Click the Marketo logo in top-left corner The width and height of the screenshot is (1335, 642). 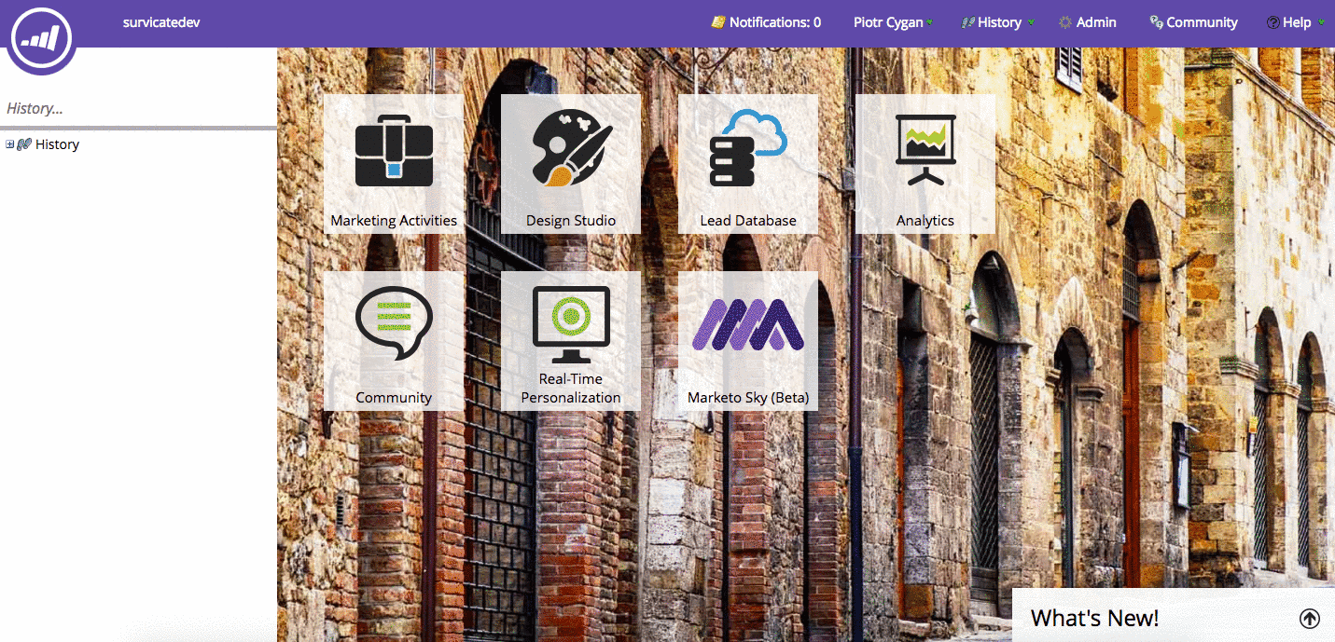pyautogui.click(x=41, y=39)
